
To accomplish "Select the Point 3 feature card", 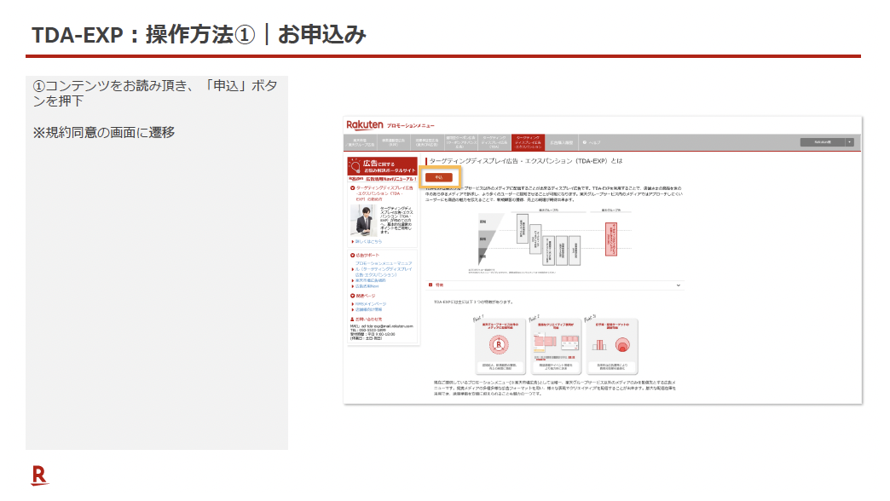I will point(612,346).
